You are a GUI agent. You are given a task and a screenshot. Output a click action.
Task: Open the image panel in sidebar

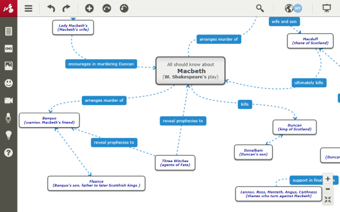click(x=8, y=66)
